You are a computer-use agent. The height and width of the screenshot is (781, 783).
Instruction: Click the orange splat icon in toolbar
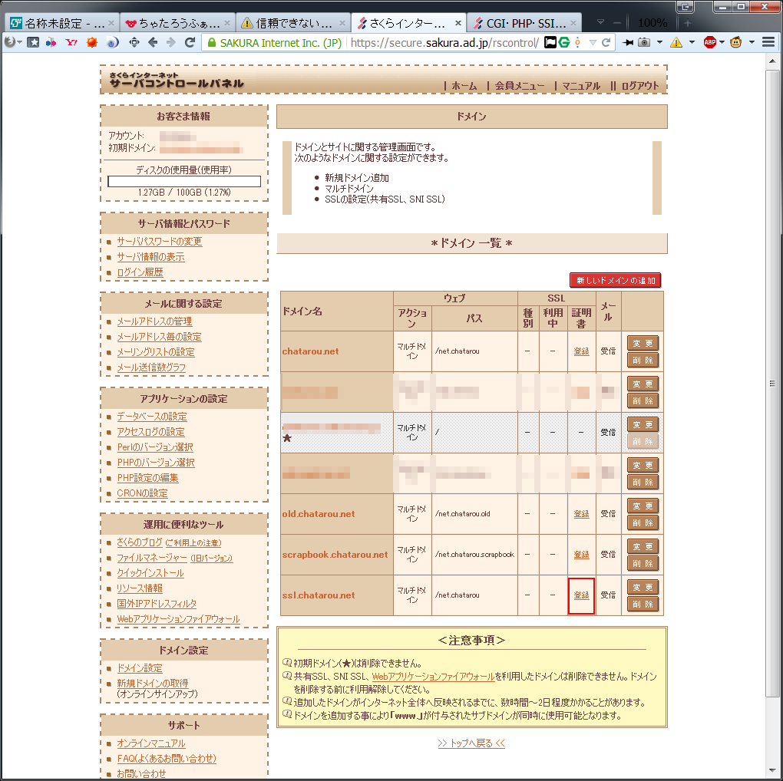92,42
